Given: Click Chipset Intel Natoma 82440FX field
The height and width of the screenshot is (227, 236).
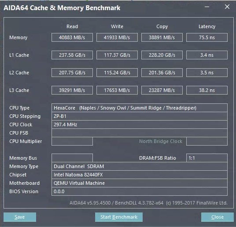Looking at the screenshot, I should (x=140, y=175).
